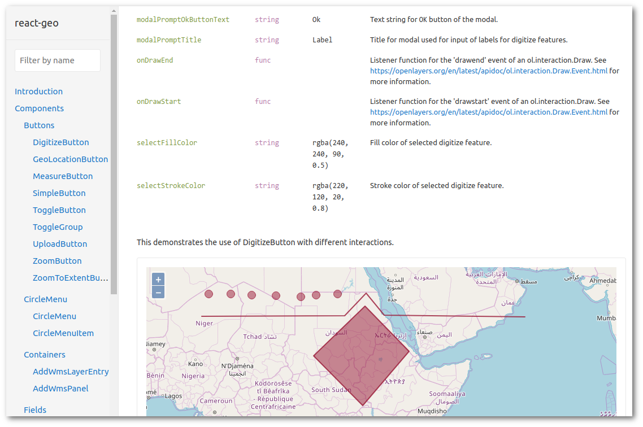Click the modalPromptTitle prop name
This screenshot has width=643, height=427.
(x=169, y=40)
